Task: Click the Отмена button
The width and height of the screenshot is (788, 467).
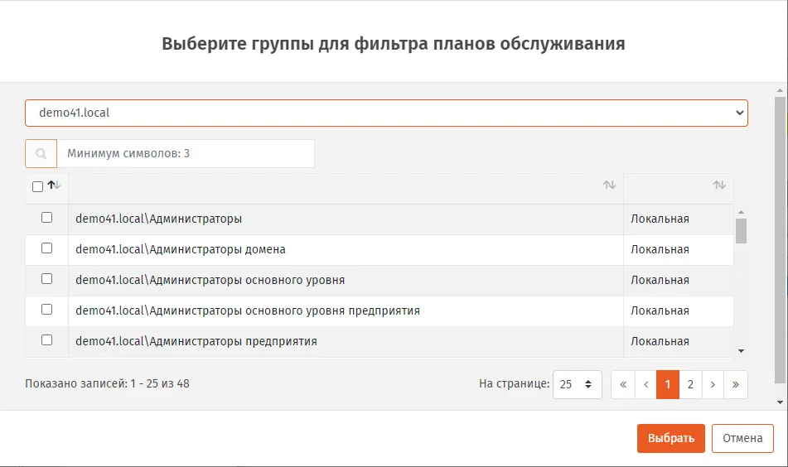Action: coord(742,438)
